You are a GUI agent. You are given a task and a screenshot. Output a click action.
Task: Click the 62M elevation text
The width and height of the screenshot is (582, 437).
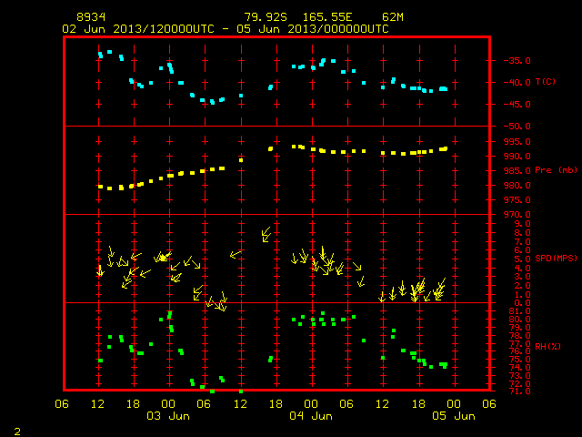point(393,17)
